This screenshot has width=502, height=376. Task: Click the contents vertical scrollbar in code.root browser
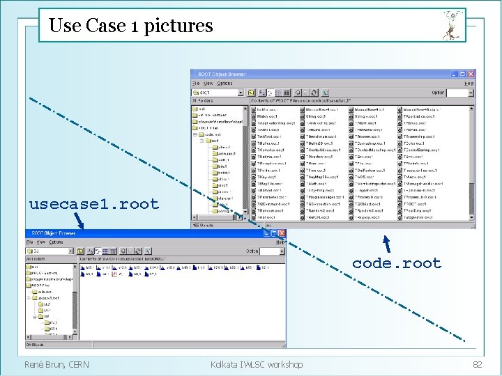coord(471,163)
